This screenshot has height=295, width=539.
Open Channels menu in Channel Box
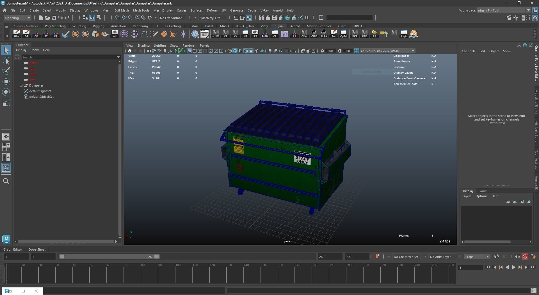pos(468,51)
